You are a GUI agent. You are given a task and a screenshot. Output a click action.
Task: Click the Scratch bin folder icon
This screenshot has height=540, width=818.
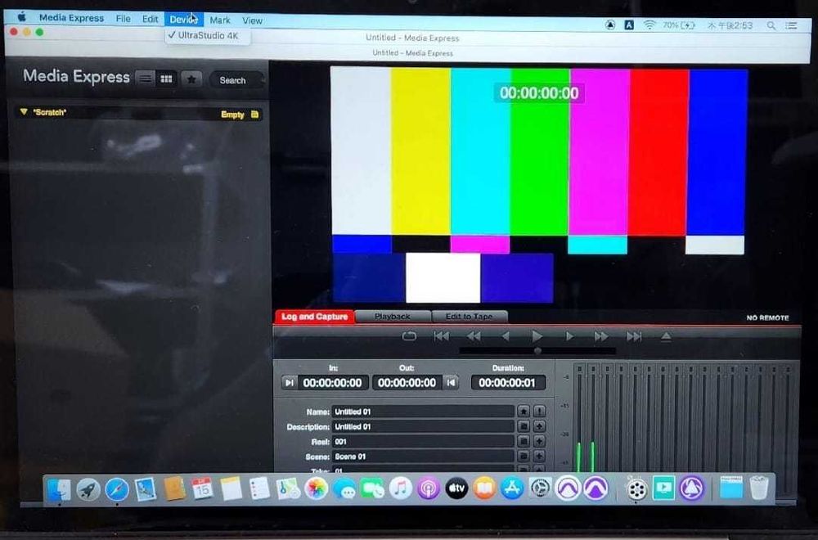254,115
